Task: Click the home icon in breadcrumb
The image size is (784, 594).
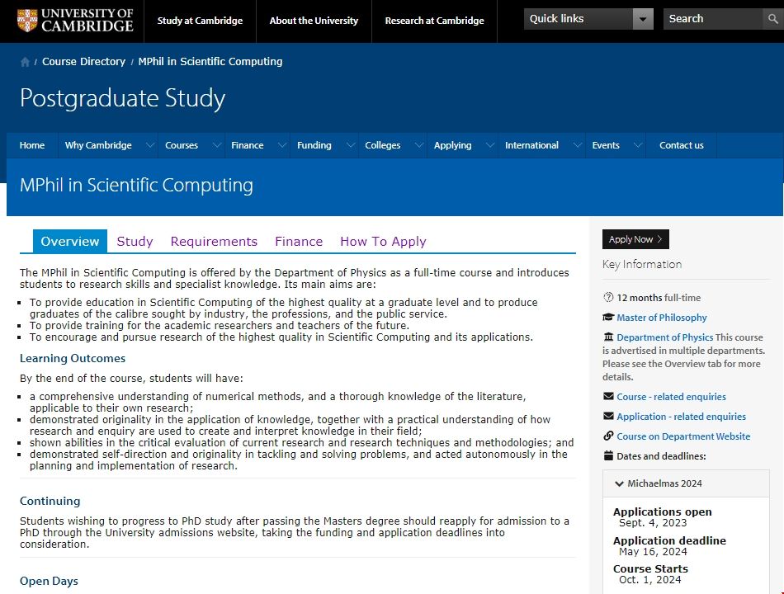Action: [x=26, y=62]
